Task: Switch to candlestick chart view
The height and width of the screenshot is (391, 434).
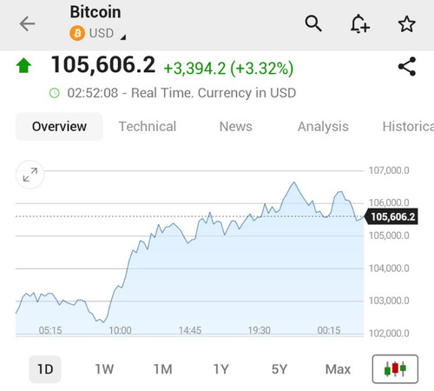Action: 395,369
